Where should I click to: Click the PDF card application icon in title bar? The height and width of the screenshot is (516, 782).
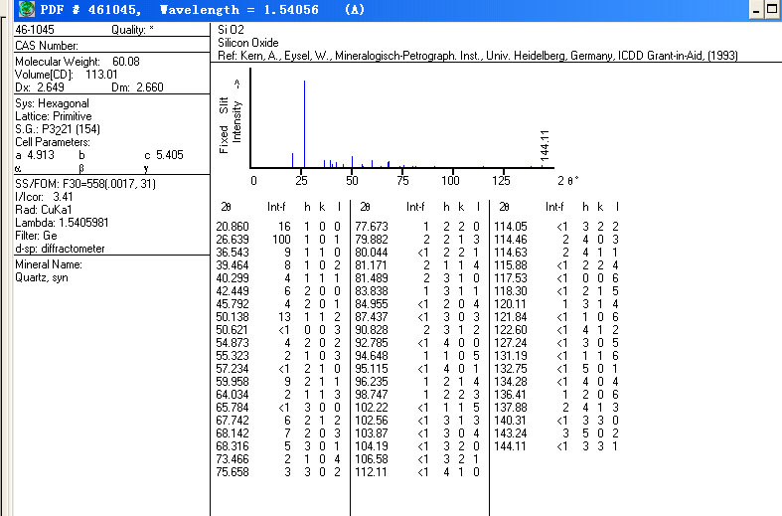(x=26, y=9)
